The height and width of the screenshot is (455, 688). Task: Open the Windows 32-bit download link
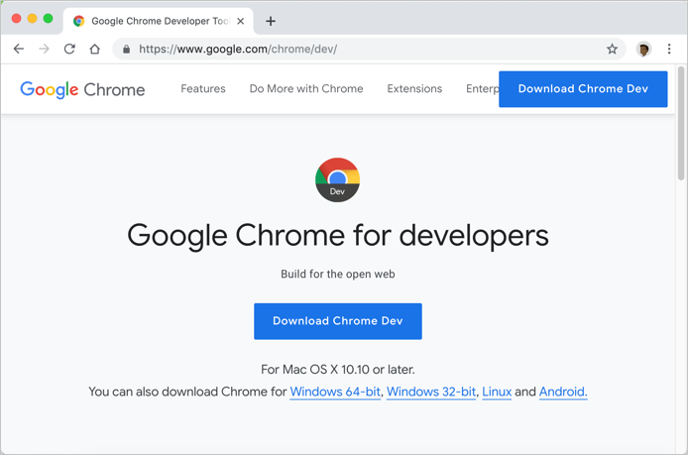click(x=431, y=392)
